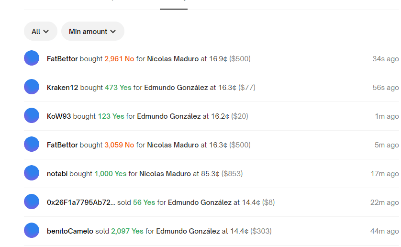
Task: Click the 0x26F1a7795Ab72 avatar icon
Action: pos(32,202)
